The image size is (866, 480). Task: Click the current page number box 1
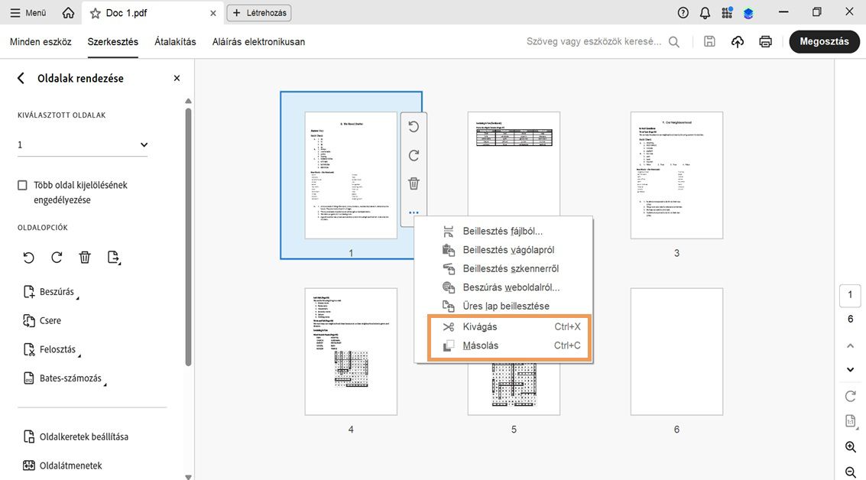[850, 296]
